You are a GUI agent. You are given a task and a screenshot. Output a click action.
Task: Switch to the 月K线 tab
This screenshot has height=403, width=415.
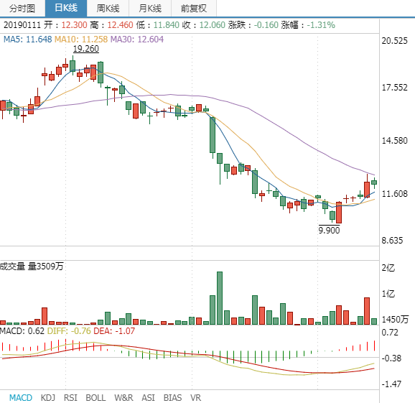[150, 8]
